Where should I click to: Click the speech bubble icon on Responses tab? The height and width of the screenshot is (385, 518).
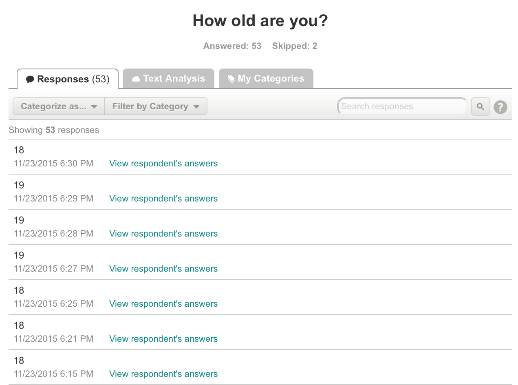30,80
